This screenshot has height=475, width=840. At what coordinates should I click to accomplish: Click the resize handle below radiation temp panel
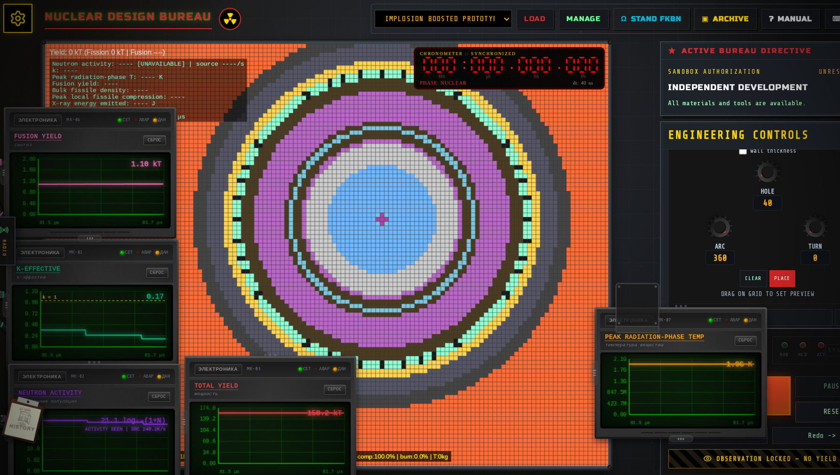click(x=681, y=439)
